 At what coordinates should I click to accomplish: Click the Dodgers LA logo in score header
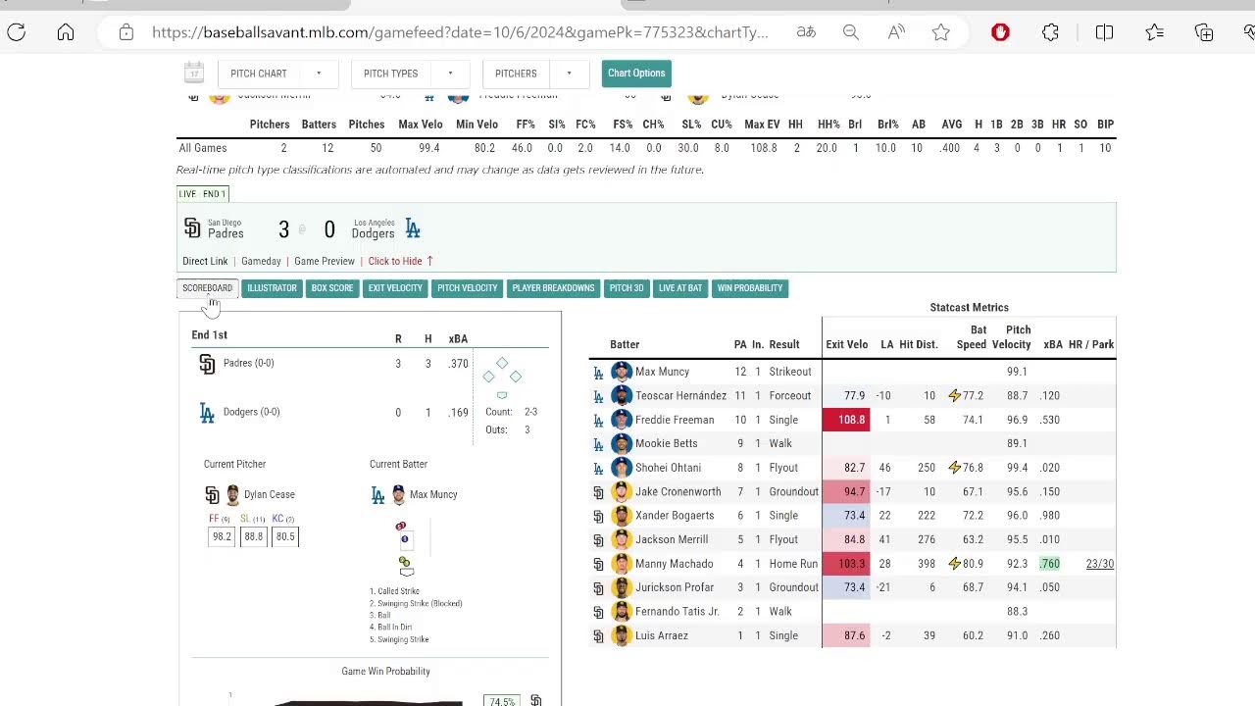pos(413,228)
